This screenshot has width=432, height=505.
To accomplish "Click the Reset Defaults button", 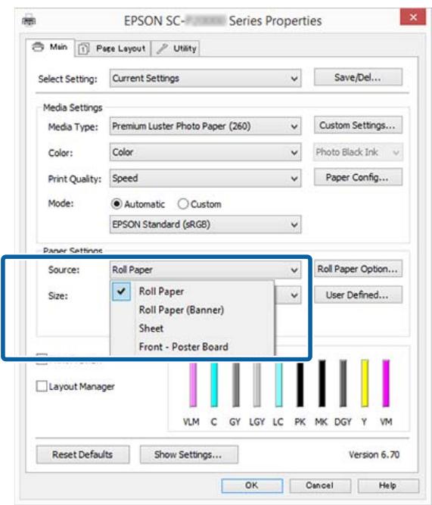I will (x=82, y=454).
